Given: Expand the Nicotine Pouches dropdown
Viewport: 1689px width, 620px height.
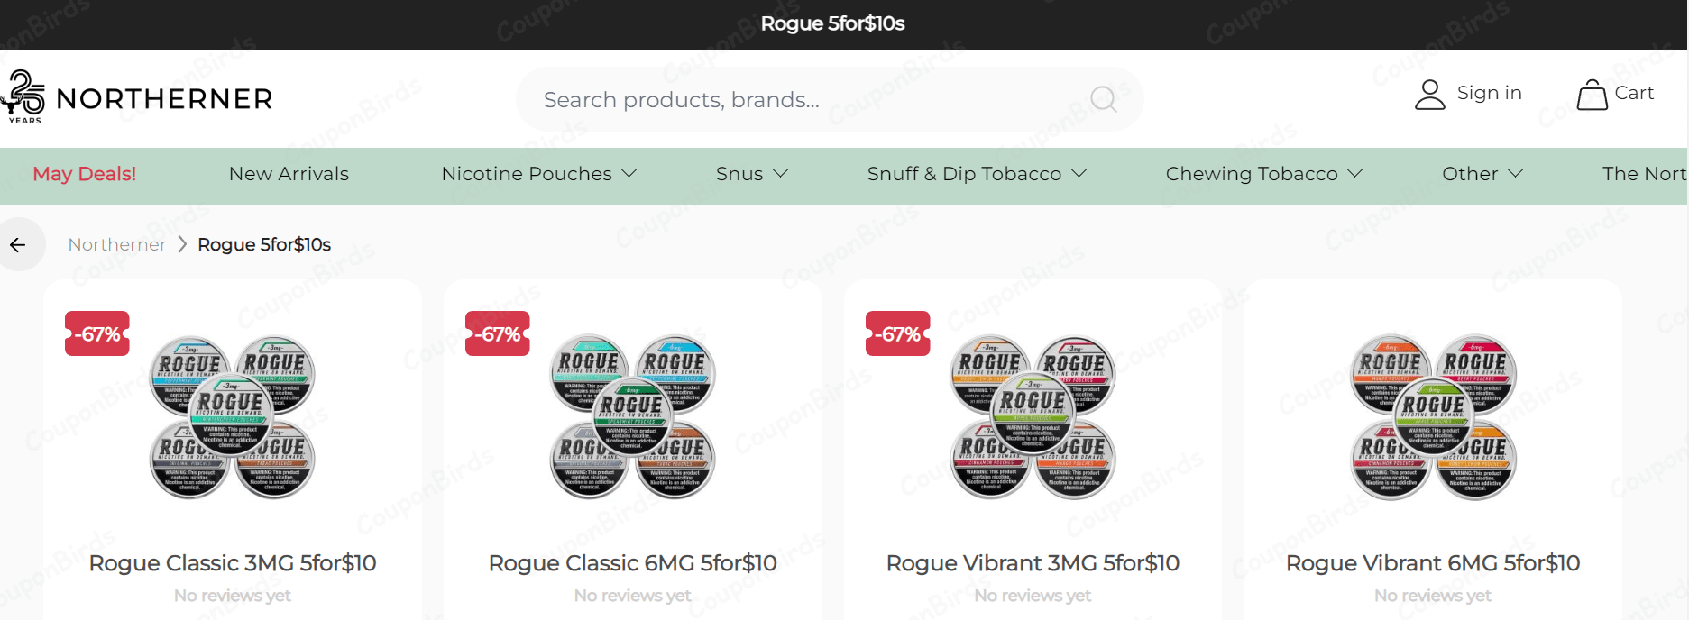Looking at the screenshot, I should (x=539, y=174).
